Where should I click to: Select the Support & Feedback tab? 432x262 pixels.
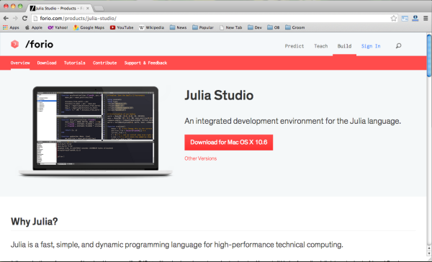[145, 63]
